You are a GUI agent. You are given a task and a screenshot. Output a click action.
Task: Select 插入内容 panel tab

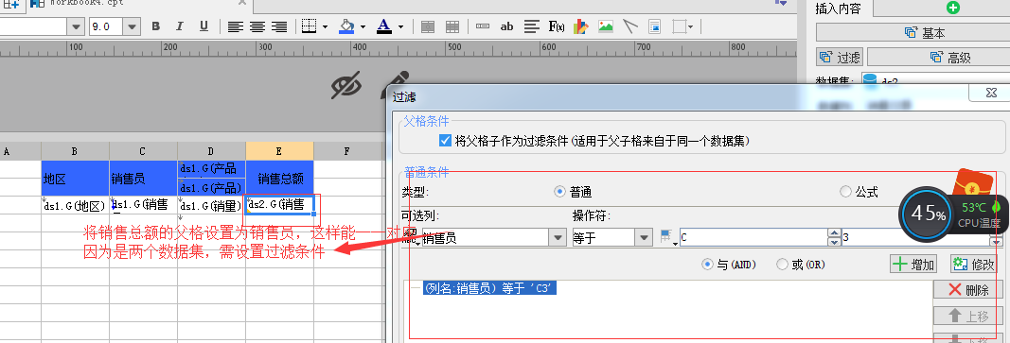838,8
